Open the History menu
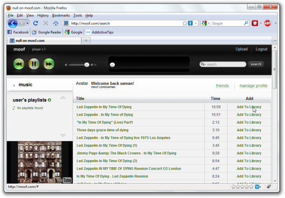 (43, 16)
